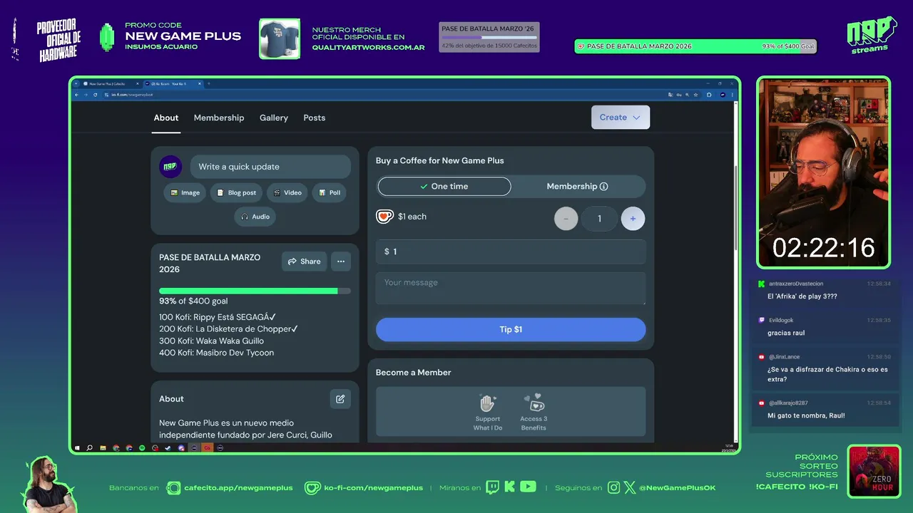Click the Your message text area

(x=511, y=288)
